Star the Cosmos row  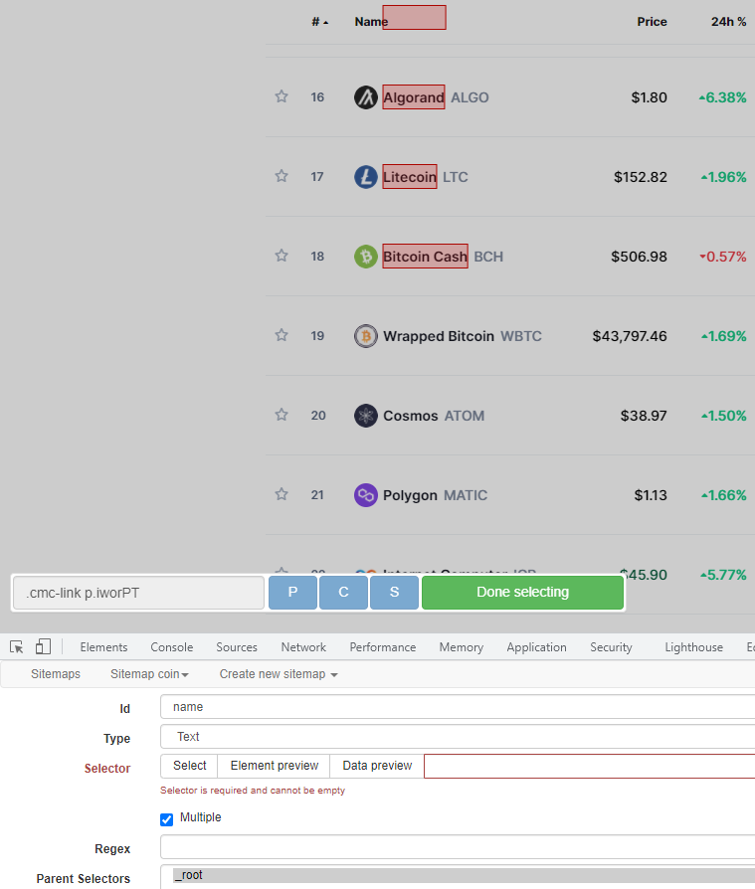point(282,415)
